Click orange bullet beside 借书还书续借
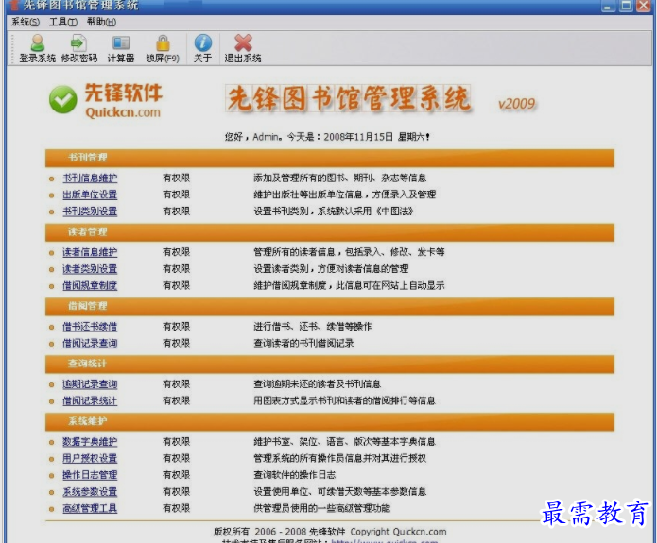This screenshot has width=657, height=543. click(52, 328)
